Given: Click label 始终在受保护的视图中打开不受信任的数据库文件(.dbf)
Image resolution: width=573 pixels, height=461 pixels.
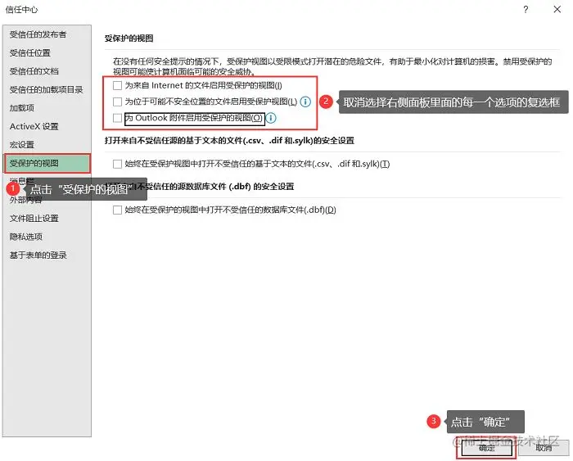Looking at the screenshot, I should click(230, 210).
